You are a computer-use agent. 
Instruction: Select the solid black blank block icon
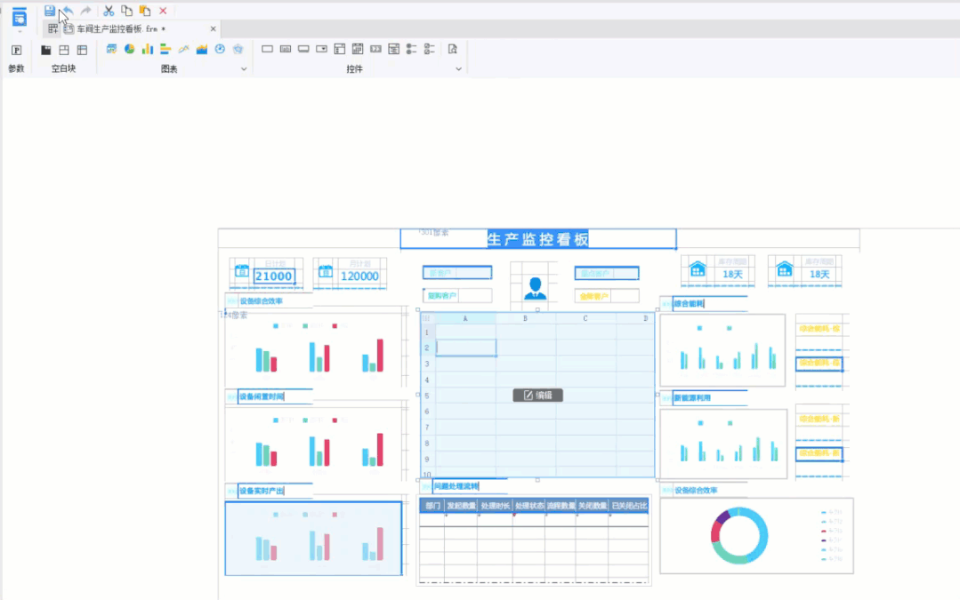click(x=46, y=50)
